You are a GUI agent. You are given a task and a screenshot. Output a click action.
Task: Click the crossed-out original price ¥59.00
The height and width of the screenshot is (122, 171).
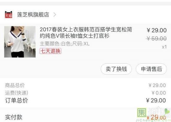tap(156, 39)
